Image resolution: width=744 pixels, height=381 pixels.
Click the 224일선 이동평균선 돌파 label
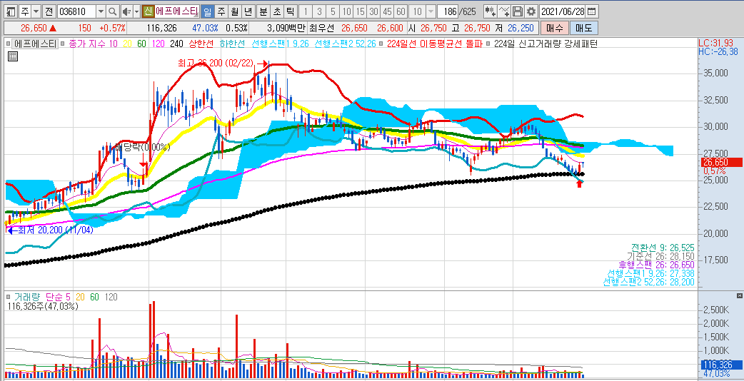click(435, 44)
